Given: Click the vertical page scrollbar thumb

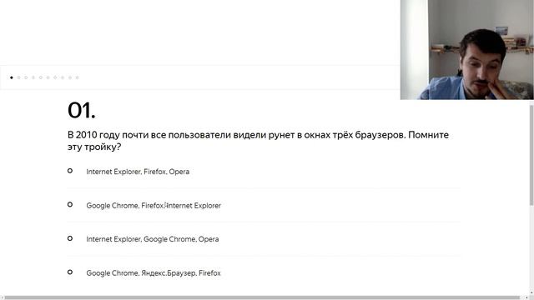Looking at the screenshot, I should [531, 155].
